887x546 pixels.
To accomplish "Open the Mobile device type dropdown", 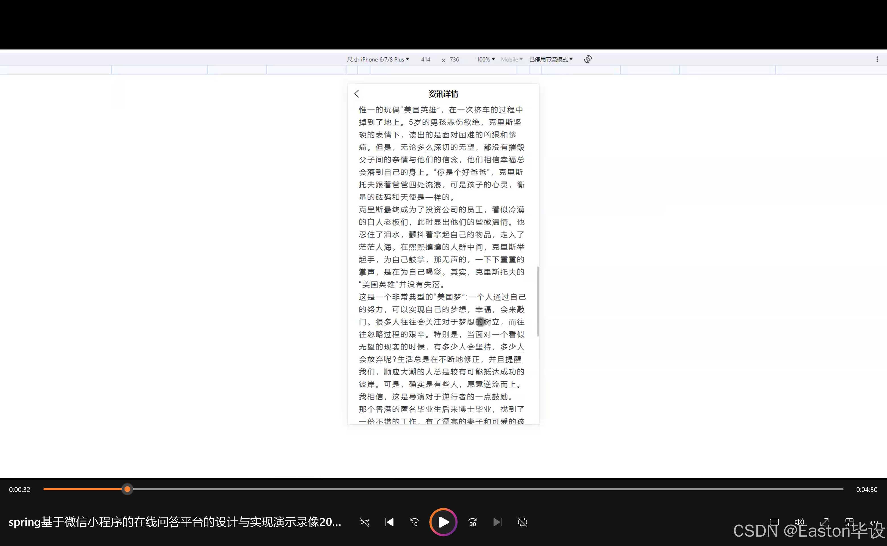I will point(511,59).
